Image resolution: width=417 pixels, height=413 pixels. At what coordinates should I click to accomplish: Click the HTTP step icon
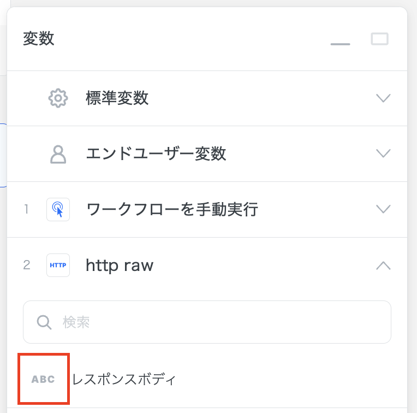click(x=58, y=265)
